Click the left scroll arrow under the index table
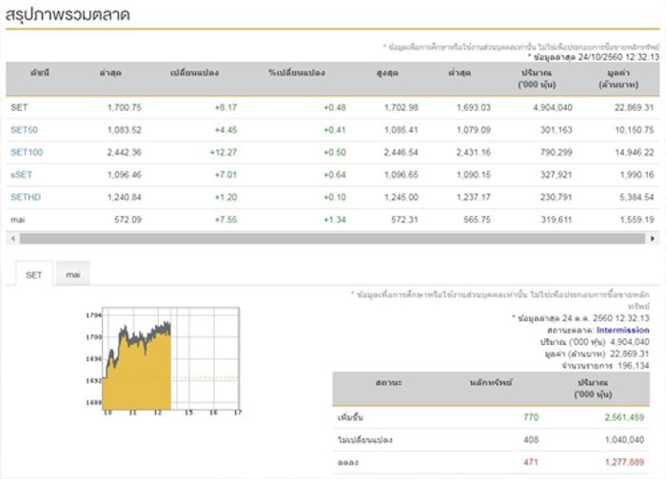The height and width of the screenshot is (479, 666). 13,239
